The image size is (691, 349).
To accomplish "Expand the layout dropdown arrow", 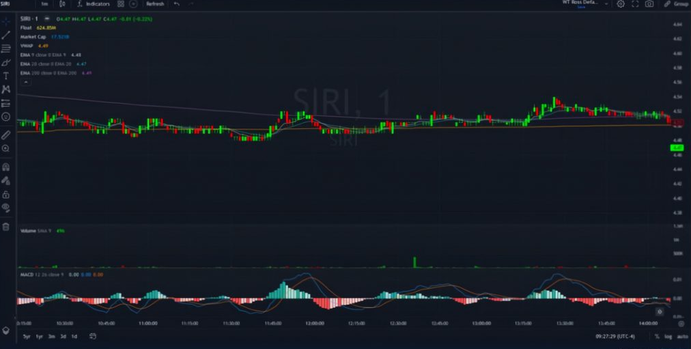I will (x=606, y=4).
